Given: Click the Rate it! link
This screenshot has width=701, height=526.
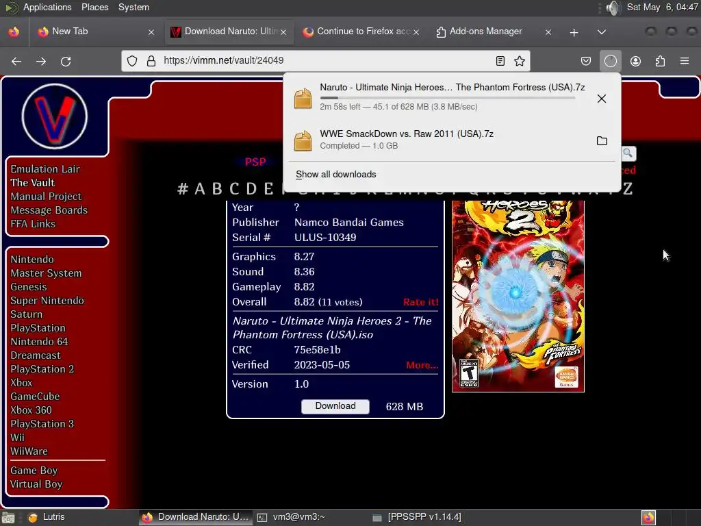Looking at the screenshot, I should click(x=421, y=302).
